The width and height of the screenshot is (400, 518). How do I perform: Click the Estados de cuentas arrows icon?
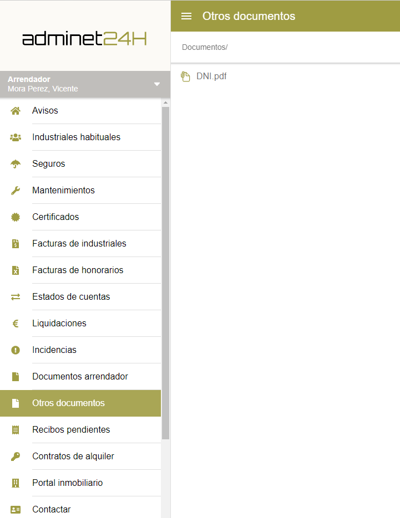[16, 296]
